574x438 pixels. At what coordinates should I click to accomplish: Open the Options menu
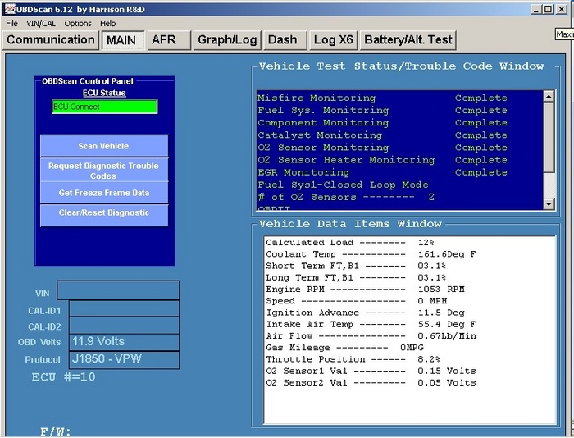click(x=78, y=24)
